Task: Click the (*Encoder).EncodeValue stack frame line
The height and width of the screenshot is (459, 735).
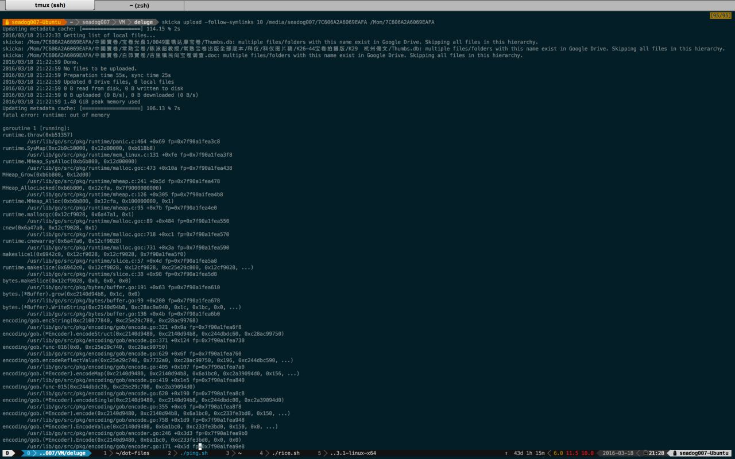Action: point(140,426)
